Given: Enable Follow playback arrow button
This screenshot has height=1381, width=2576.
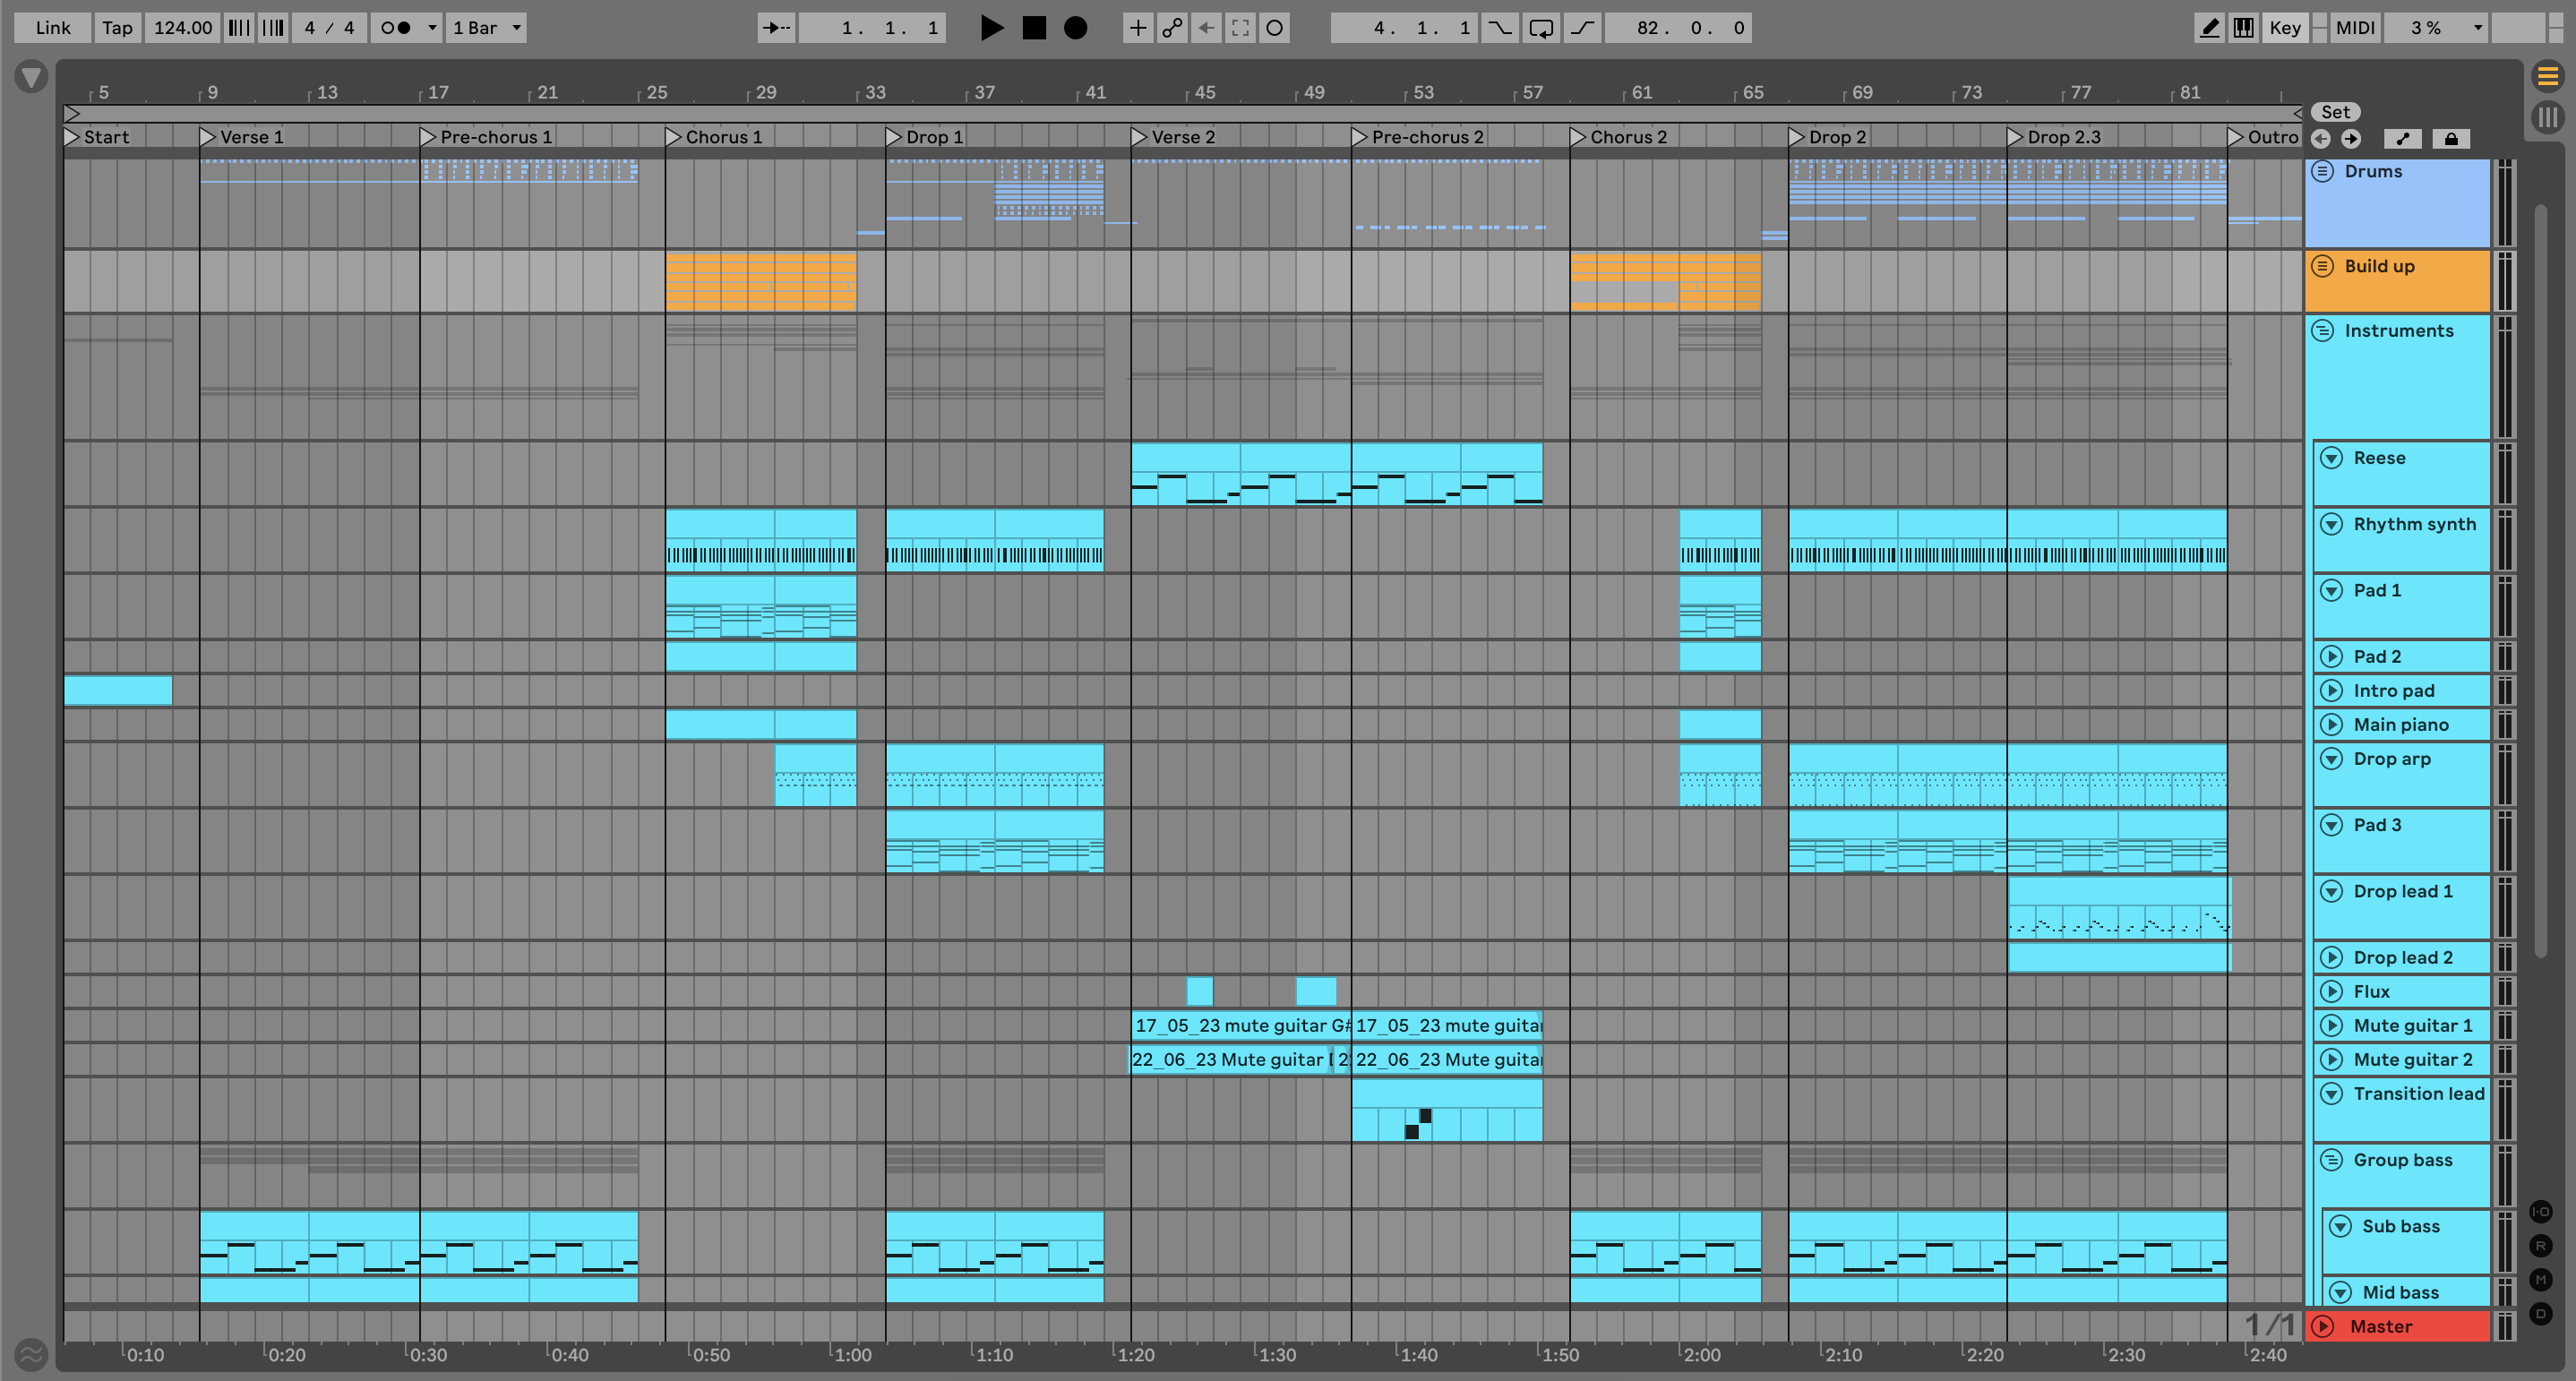Looking at the screenshot, I should [776, 28].
